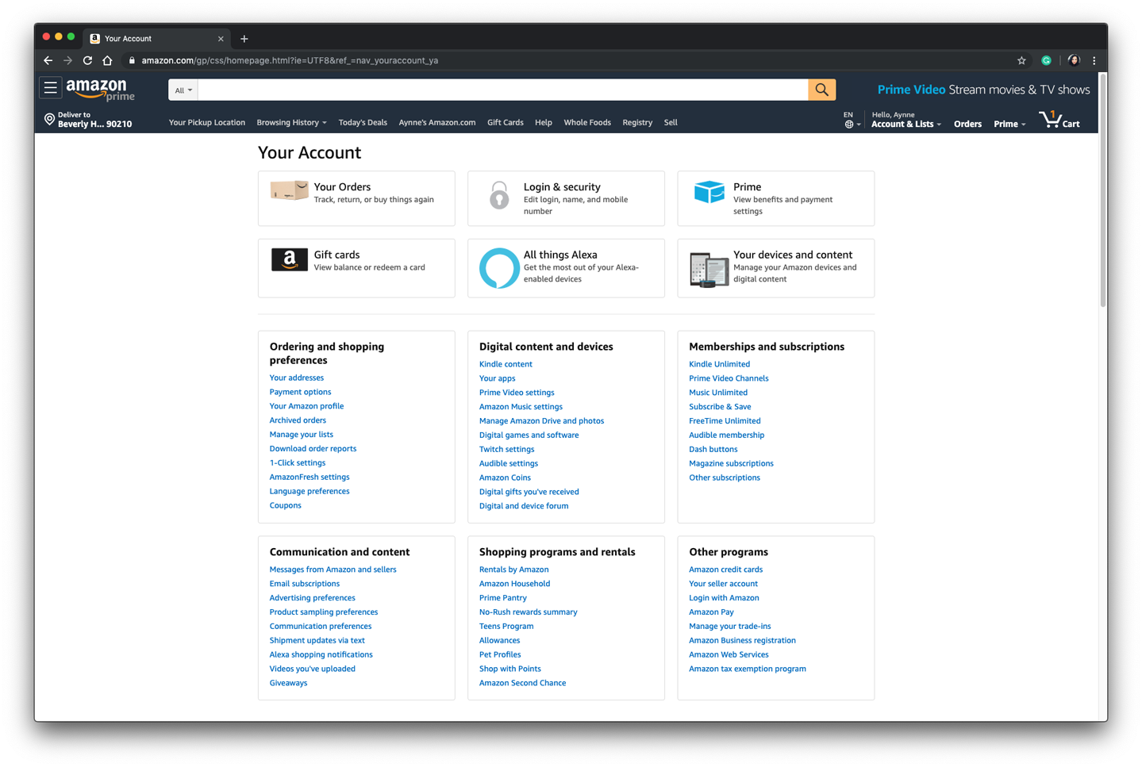Open Giveaways link

pyautogui.click(x=288, y=683)
